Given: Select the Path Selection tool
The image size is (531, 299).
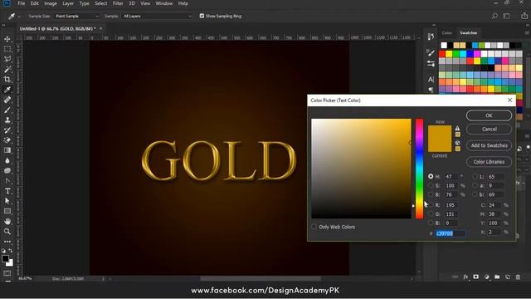Looking at the screenshot, I should (x=7, y=201).
